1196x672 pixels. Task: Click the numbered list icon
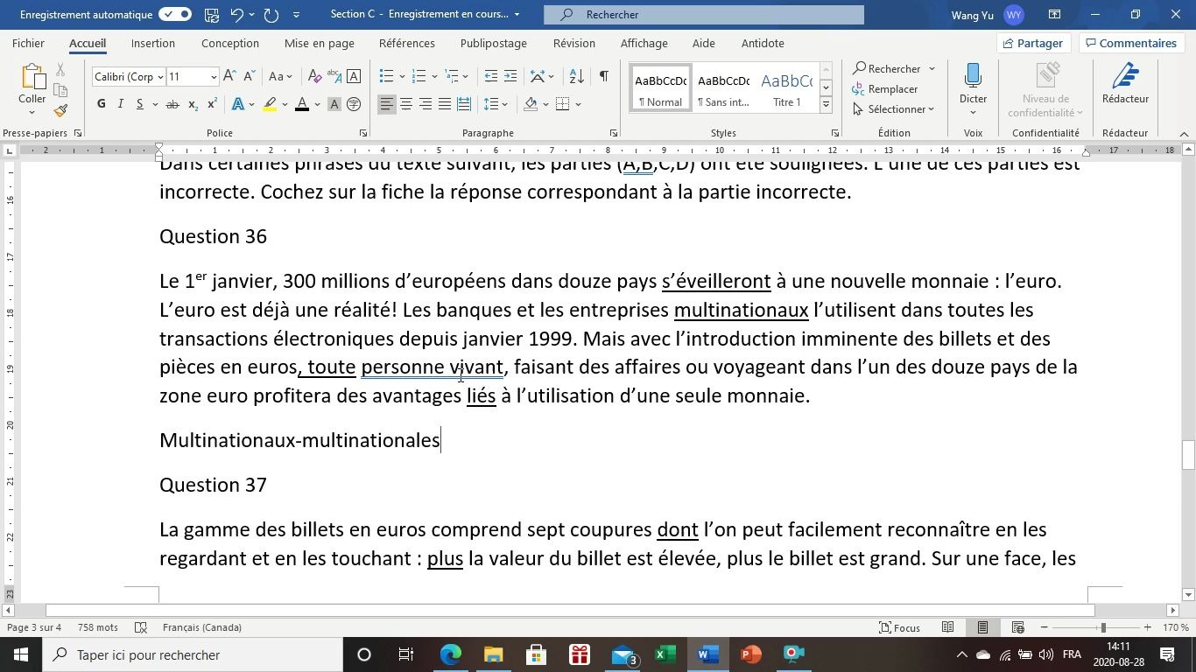point(419,77)
